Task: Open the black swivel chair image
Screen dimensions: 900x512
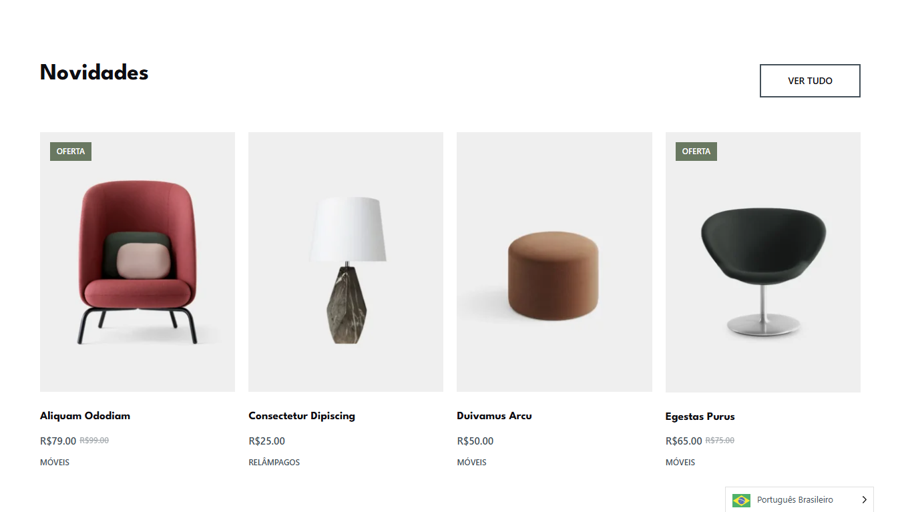Action: pyautogui.click(x=763, y=262)
